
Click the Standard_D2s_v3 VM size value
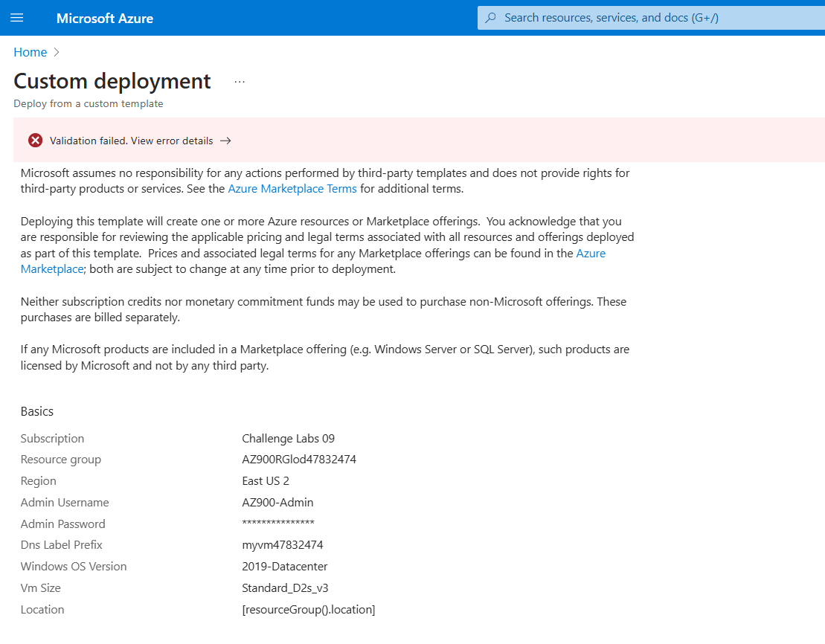tap(285, 588)
